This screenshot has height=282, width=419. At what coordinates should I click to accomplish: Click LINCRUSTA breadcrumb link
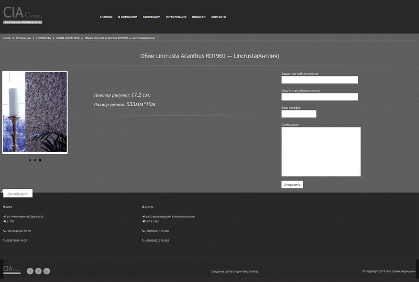click(43, 38)
